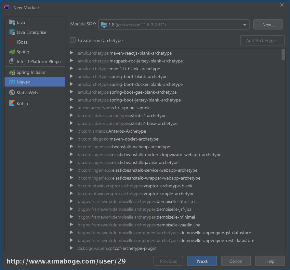
Task: Select spring-boot-gae-blank-archetype row text
Action: (x=127, y=92)
